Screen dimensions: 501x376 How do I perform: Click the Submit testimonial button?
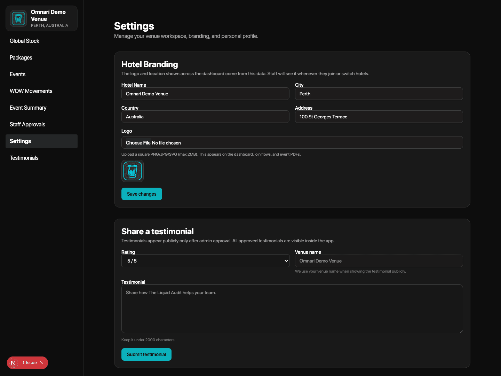(x=146, y=354)
